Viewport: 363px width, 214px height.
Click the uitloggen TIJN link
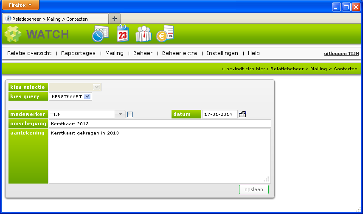(x=341, y=53)
